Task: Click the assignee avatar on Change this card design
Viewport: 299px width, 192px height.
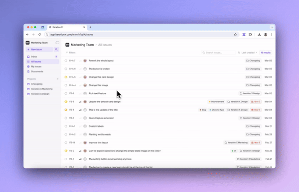Action: tap(85, 77)
